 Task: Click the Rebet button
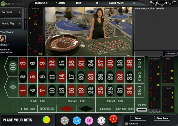[138, 118]
